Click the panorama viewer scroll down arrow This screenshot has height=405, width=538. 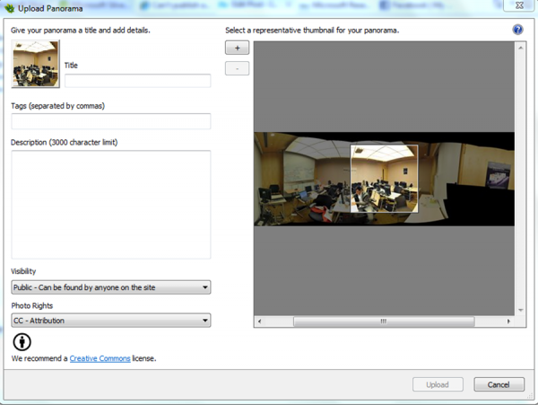pos(520,308)
